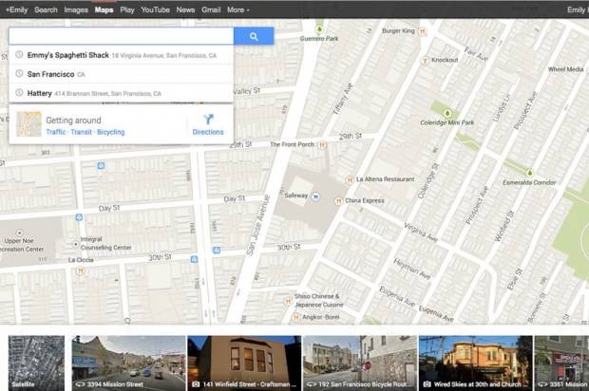The width and height of the screenshot is (589, 391).
Task: Click the Directions text link
Action: click(208, 132)
